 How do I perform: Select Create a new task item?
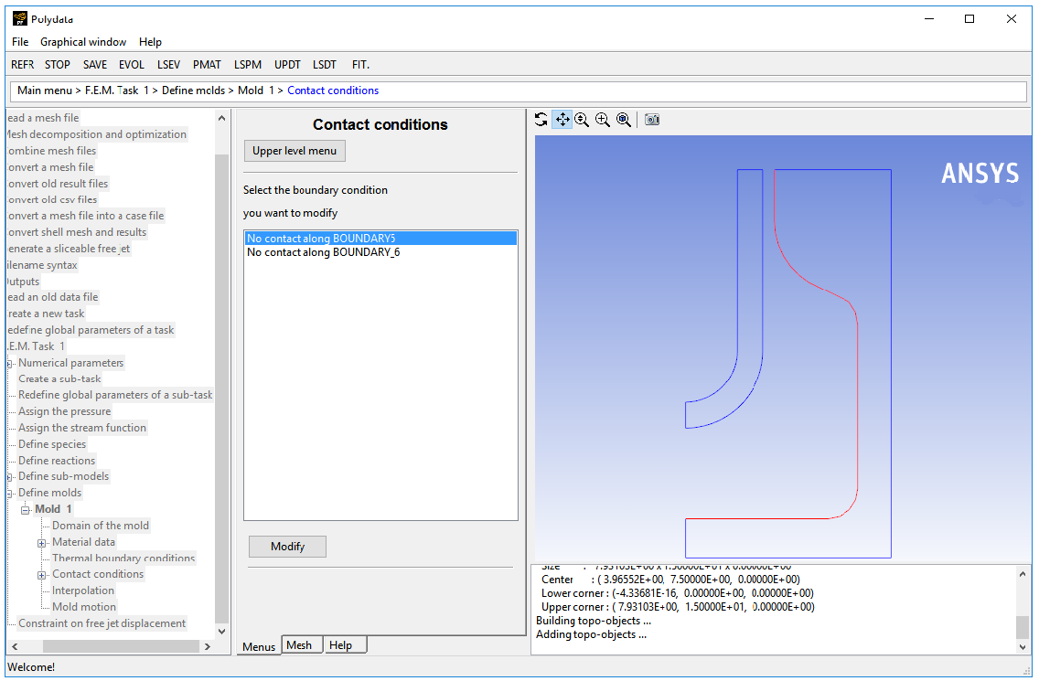[46, 314]
